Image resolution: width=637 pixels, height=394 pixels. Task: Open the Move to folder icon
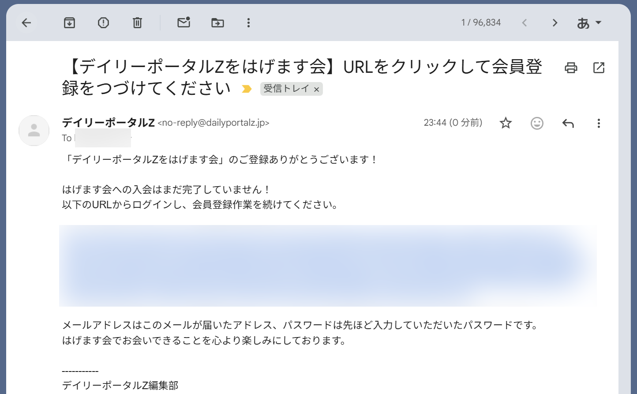coord(217,23)
